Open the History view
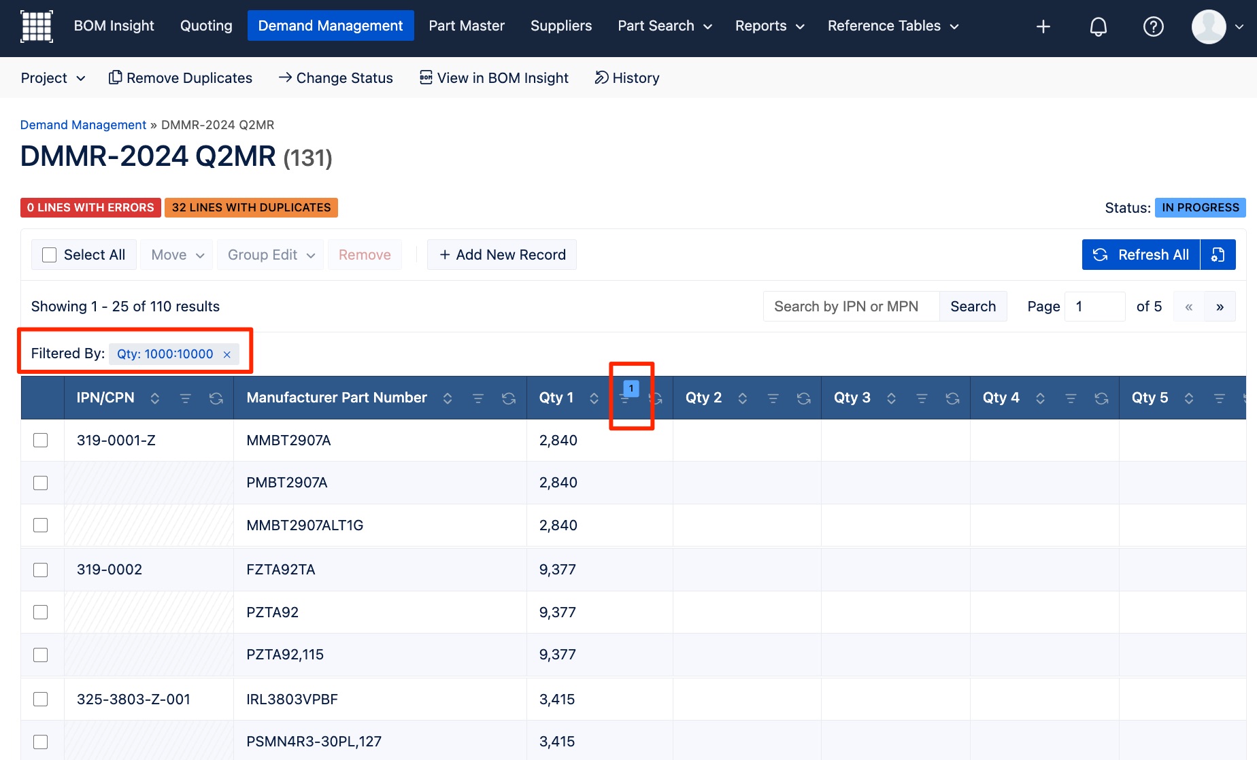The width and height of the screenshot is (1257, 760). point(627,78)
